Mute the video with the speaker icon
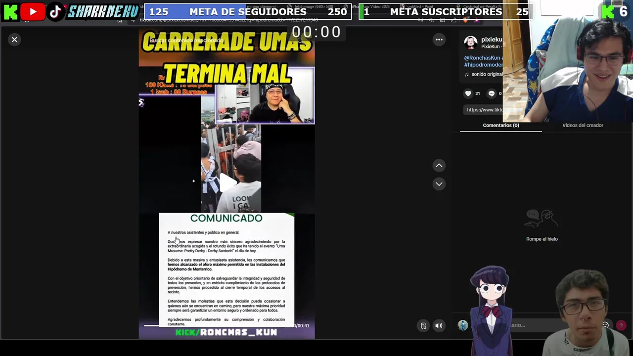633x356 pixels. pos(439,325)
